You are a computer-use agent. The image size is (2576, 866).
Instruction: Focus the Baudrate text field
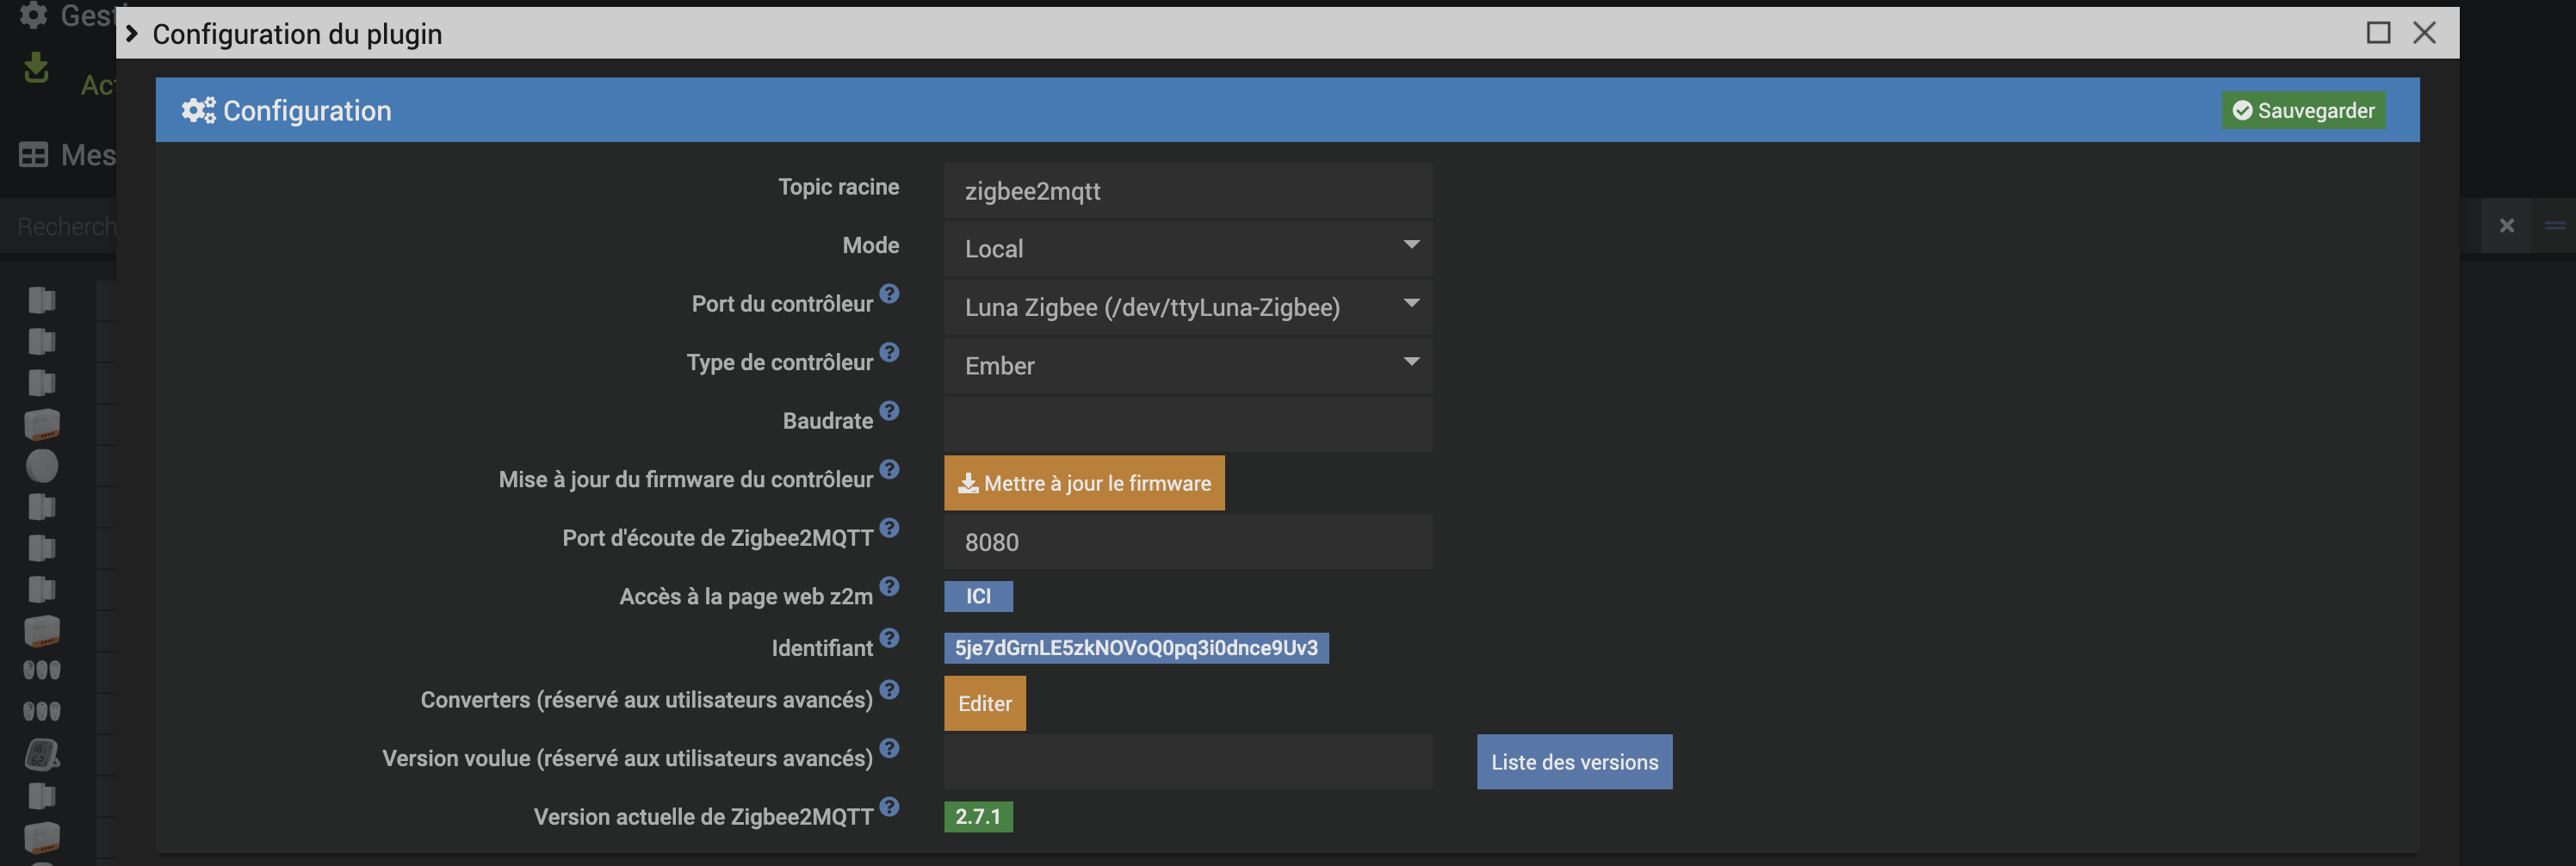pos(1187,424)
